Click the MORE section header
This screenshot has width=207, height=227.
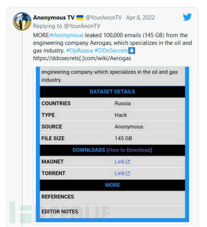pyautogui.click(x=112, y=185)
